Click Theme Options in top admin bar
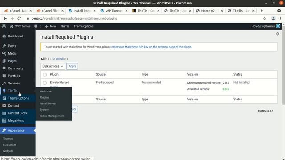This screenshot has width=285, height=160. [83, 26]
